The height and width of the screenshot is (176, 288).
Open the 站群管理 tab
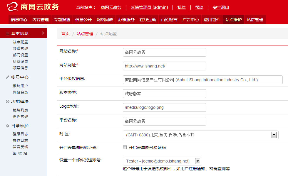[255, 20]
